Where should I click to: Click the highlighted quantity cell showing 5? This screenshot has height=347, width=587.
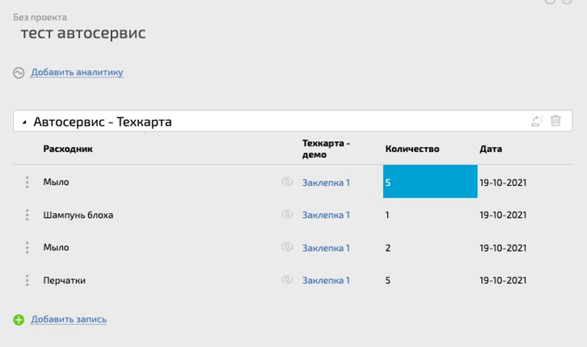pos(430,182)
